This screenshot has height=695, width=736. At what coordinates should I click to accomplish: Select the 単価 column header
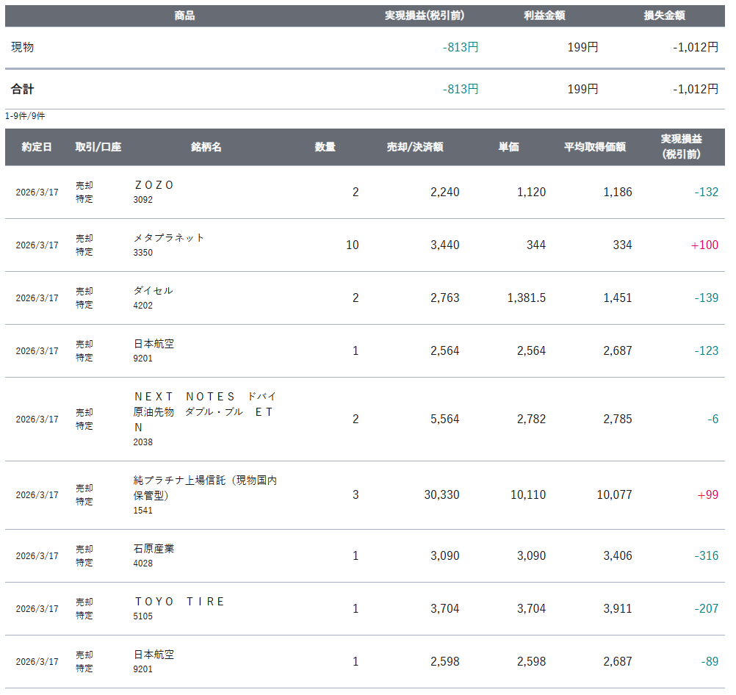[508, 147]
